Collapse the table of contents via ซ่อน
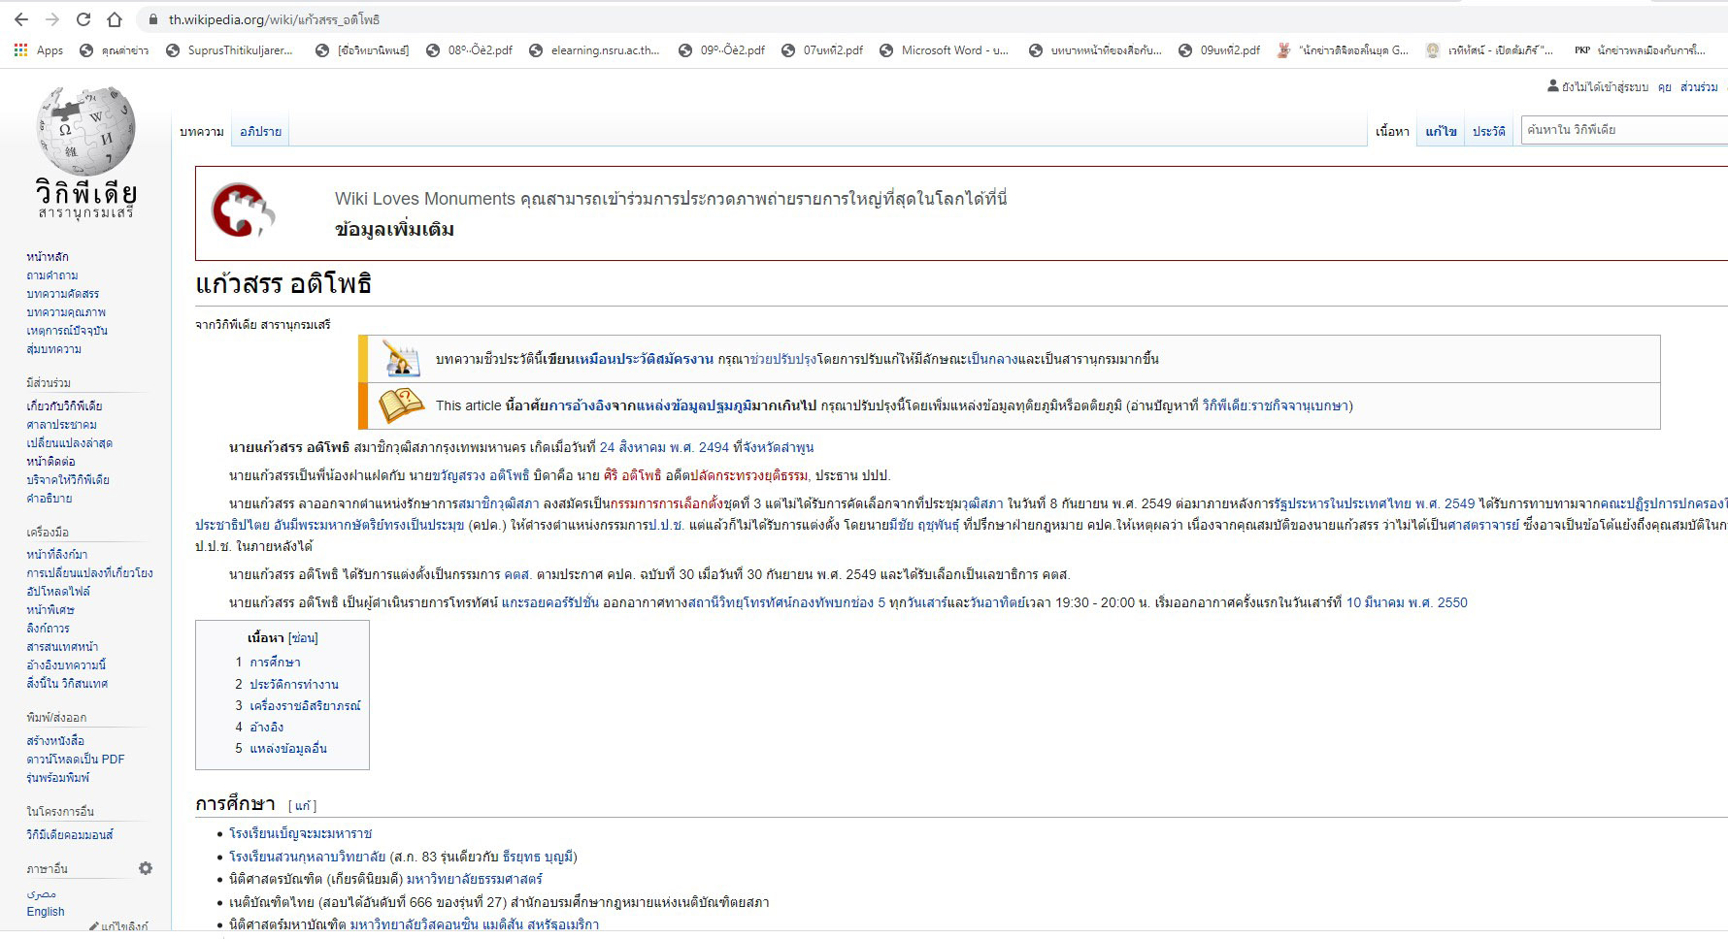The width and height of the screenshot is (1728, 939). click(303, 638)
